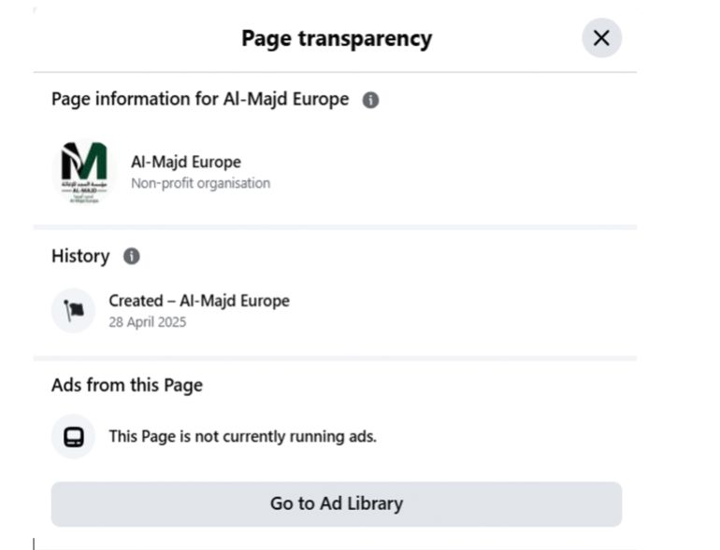
Task: Click info icon beside Page information heading
Action: click(370, 100)
